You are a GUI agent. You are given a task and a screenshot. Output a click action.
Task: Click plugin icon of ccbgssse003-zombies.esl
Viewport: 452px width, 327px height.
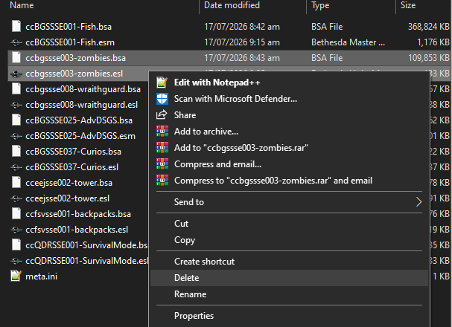pos(16,74)
